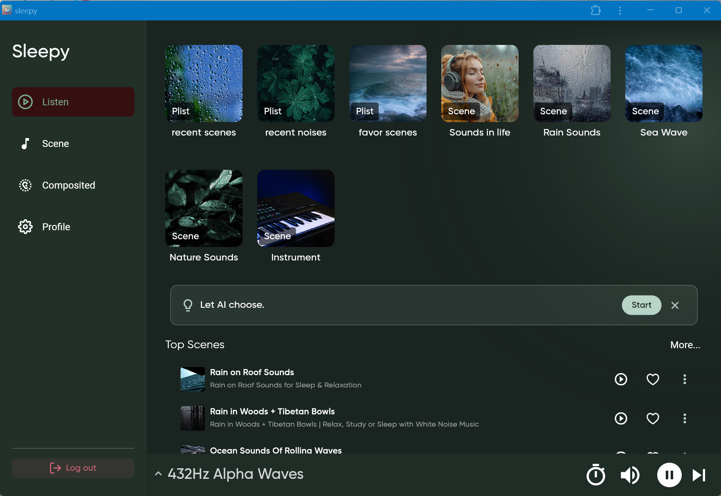Click the volume icon in the player bar
The image size is (721, 496).
[x=630, y=475]
